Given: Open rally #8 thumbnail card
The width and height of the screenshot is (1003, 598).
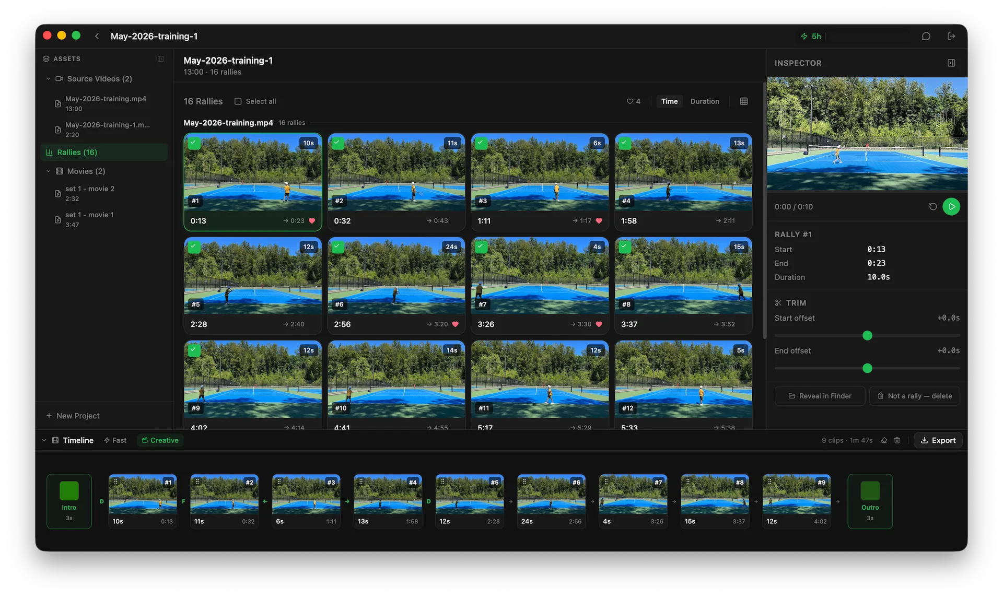Looking at the screenshot, I should tap(683, 285).
